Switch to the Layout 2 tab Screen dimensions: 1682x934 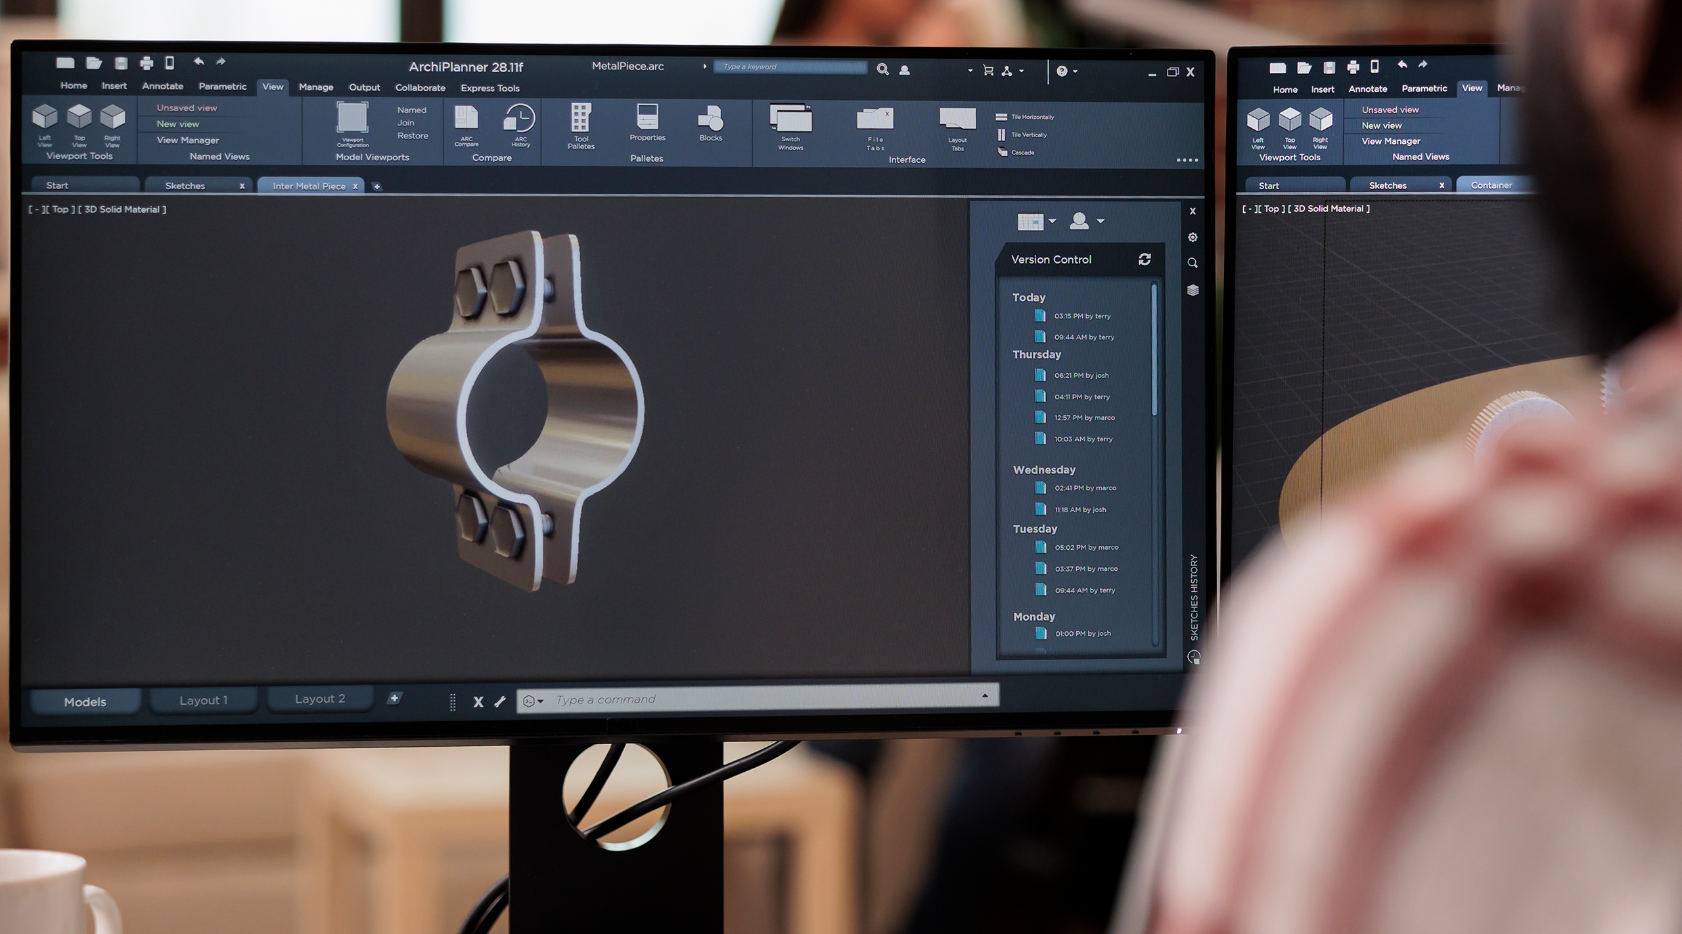click(320, 699)
